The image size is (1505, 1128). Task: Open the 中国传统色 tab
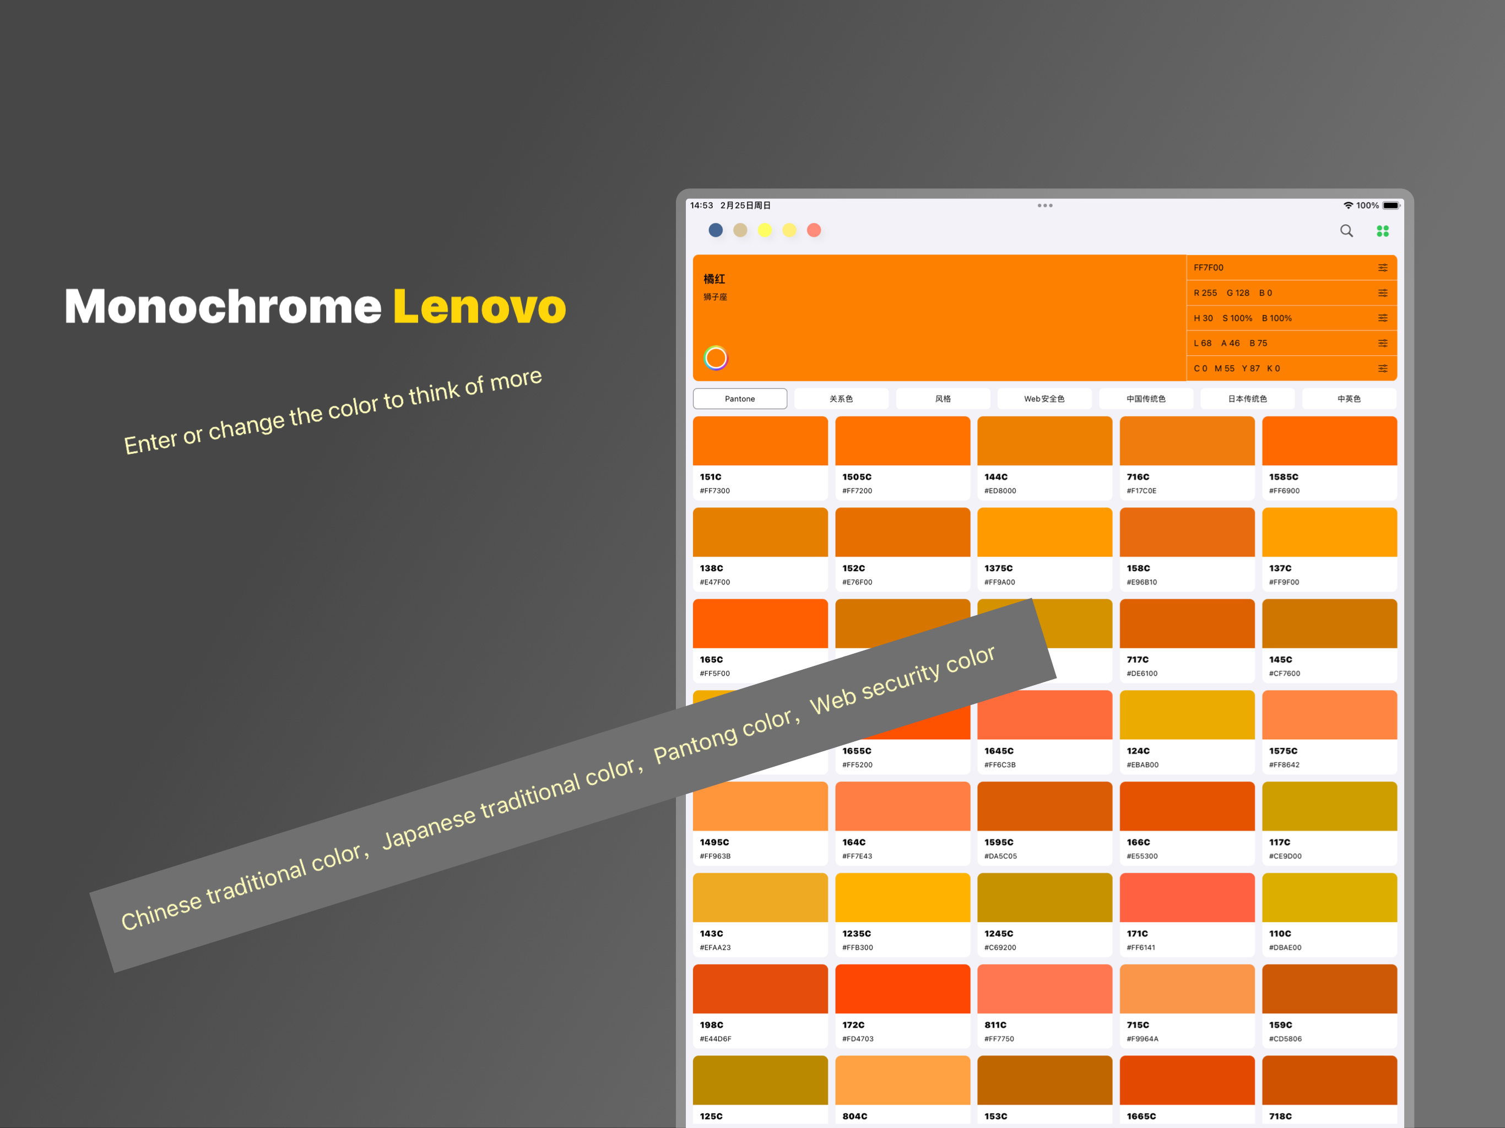click(1146, 399)
